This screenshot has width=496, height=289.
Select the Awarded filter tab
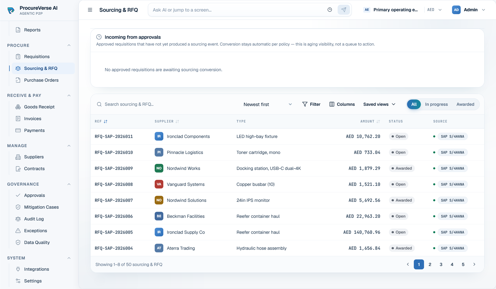tap(465, 104)
